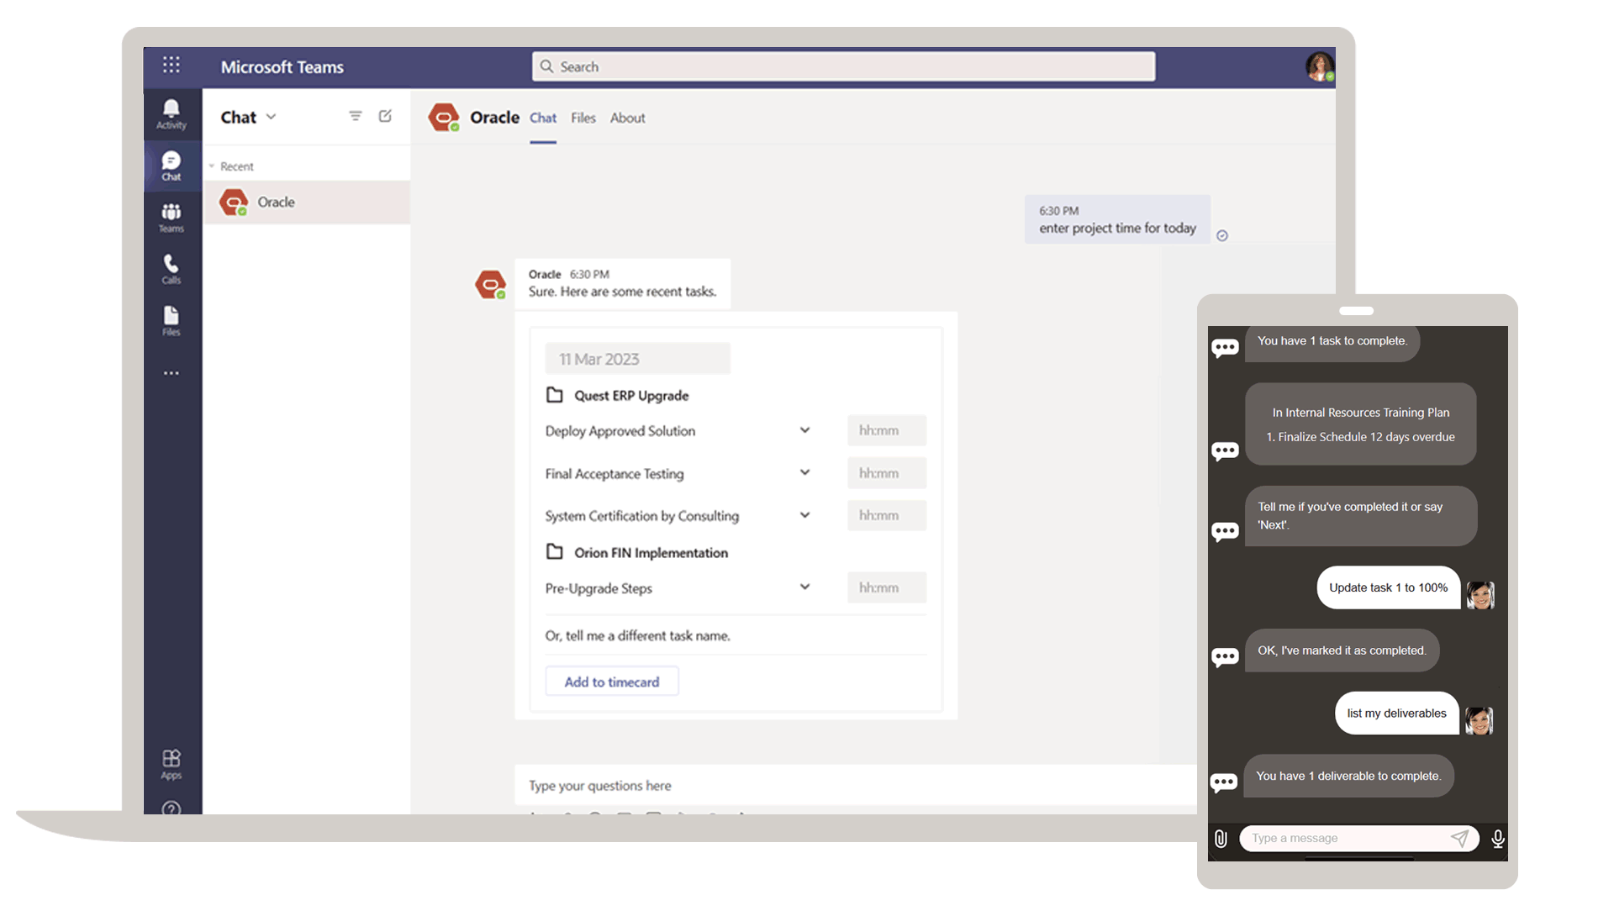This screenshot has height=911, width=1614.
Task: Switch to the Files tab
Action: (x=583, y=118)
